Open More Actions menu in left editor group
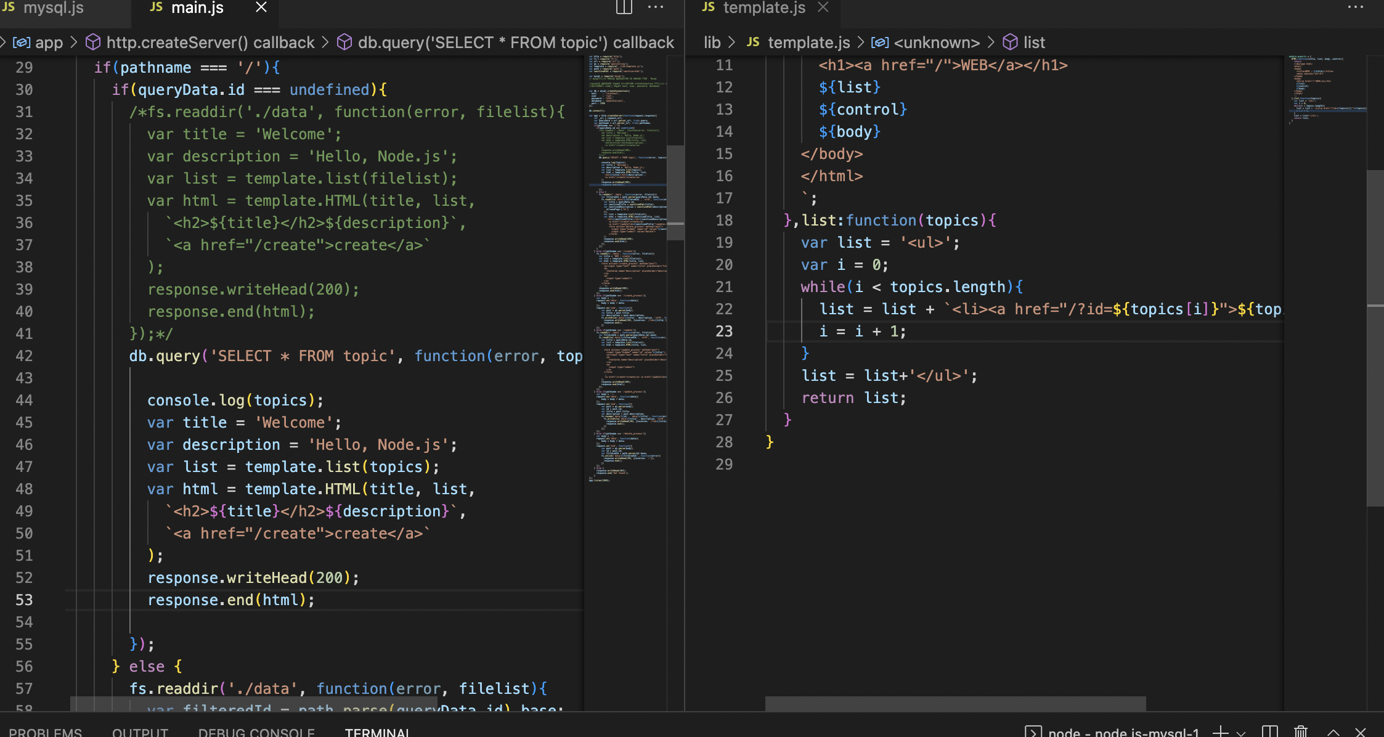Image resolution: width=1384 pixels, height=737 pixels. tap(656, 7)
